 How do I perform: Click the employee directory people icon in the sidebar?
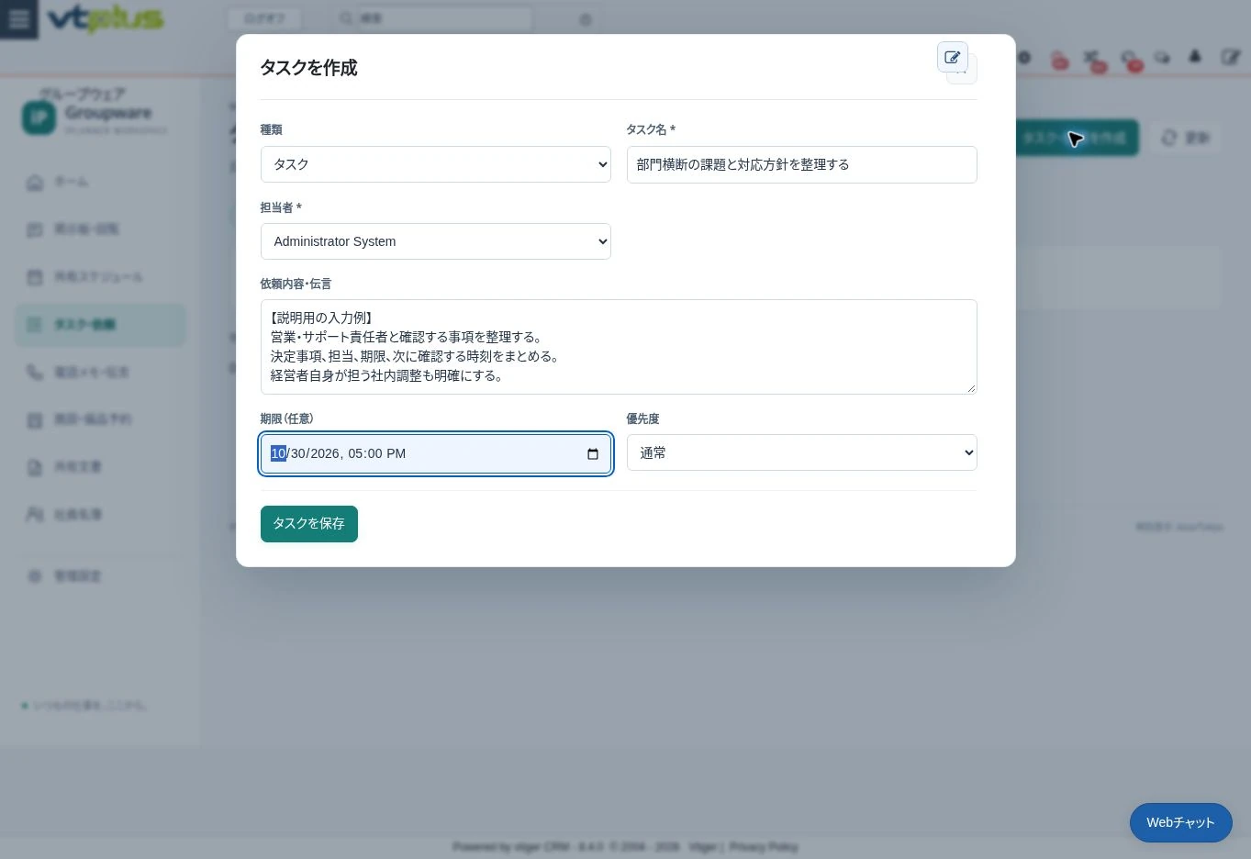[x=35, y=514]
